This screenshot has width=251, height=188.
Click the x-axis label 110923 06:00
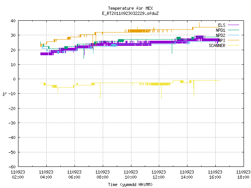coord(74,175)
